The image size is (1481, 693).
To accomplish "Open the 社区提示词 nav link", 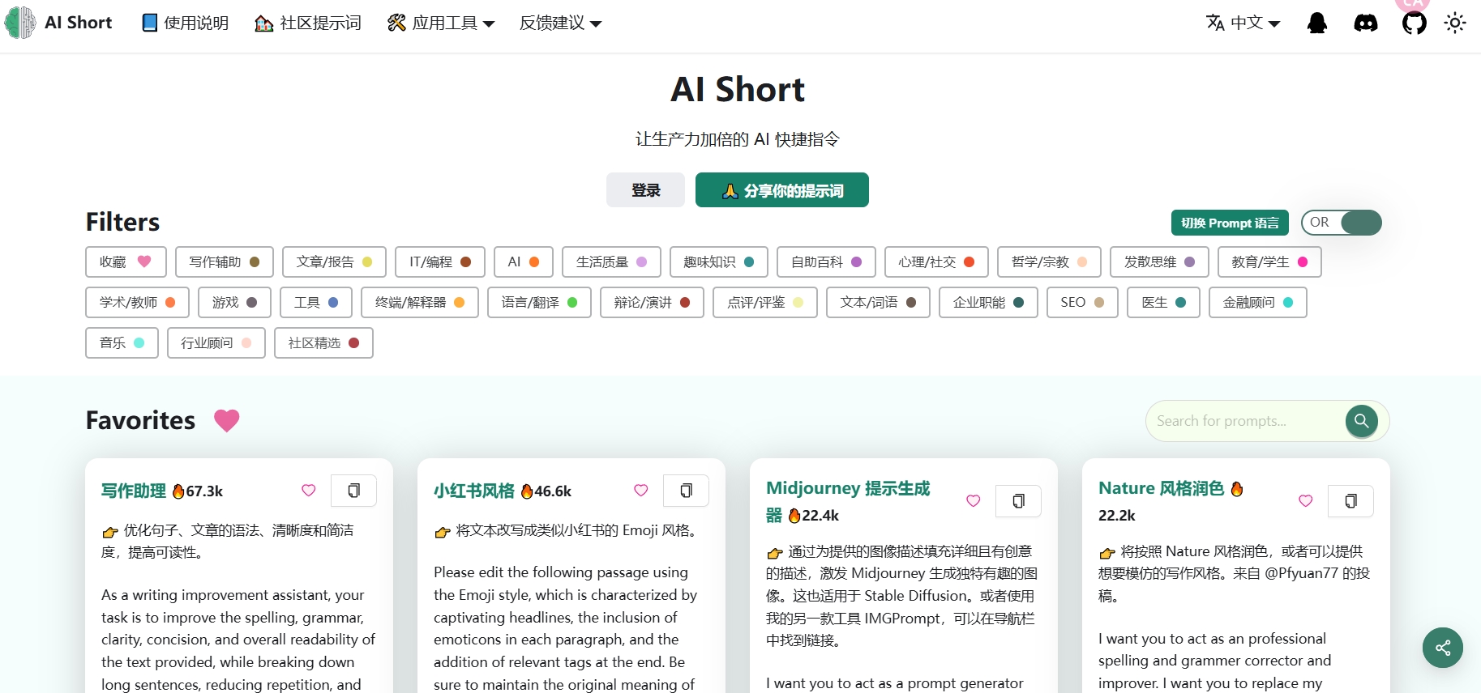I will click(308, 23).
